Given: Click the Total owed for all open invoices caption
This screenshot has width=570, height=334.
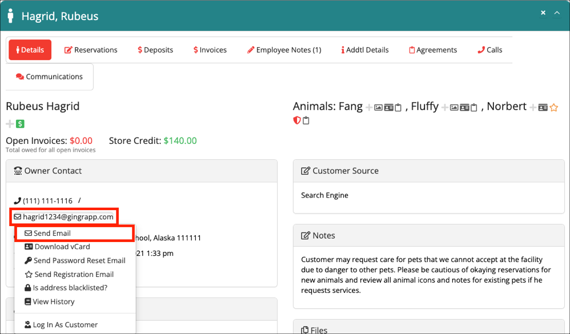Looking at the screenshot, I should [50, 150].
